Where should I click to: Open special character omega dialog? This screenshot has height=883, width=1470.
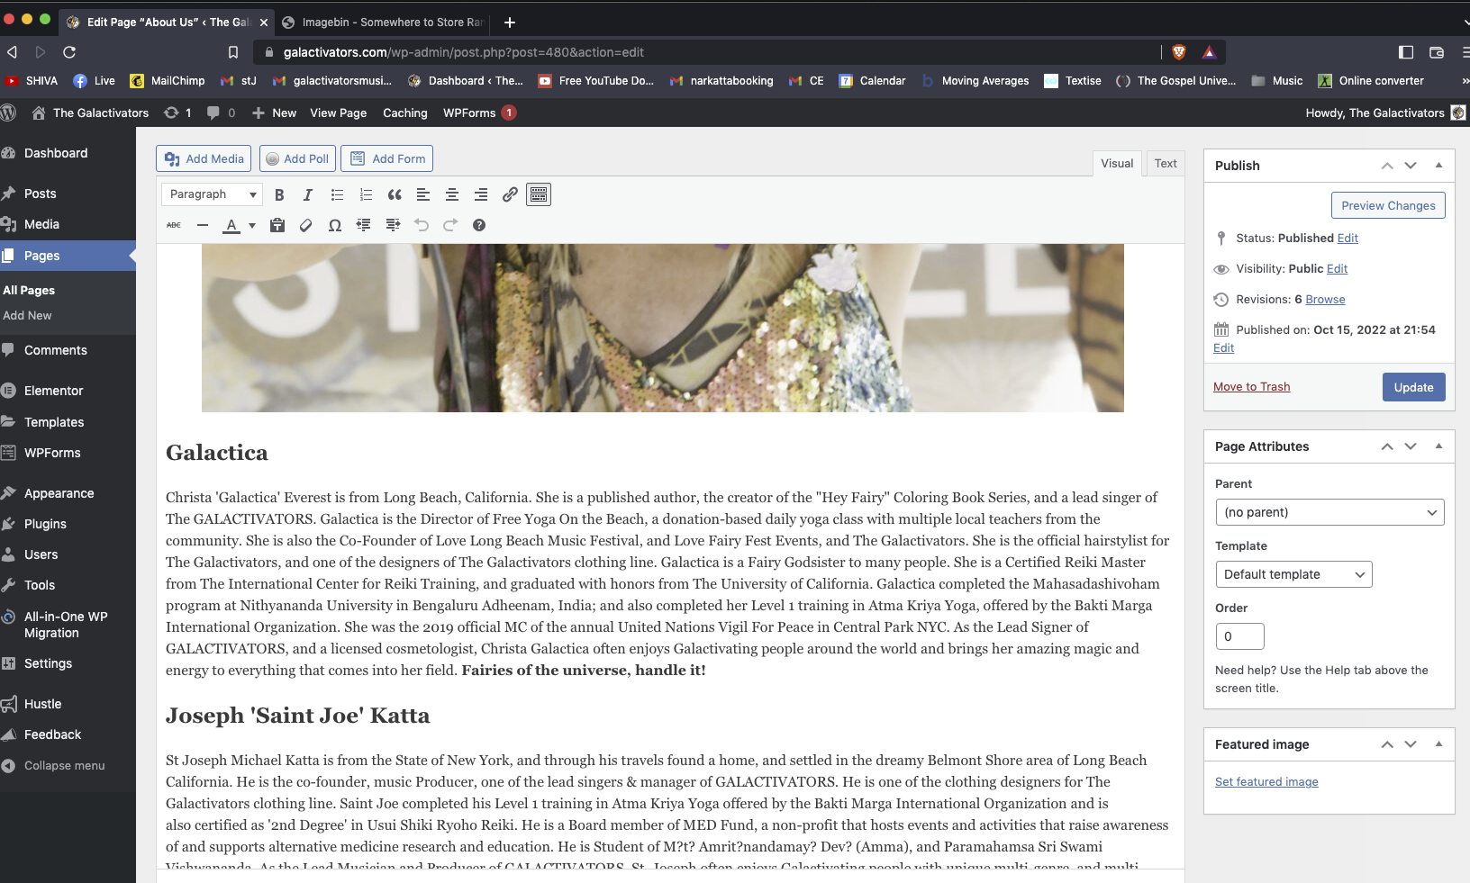335,225
